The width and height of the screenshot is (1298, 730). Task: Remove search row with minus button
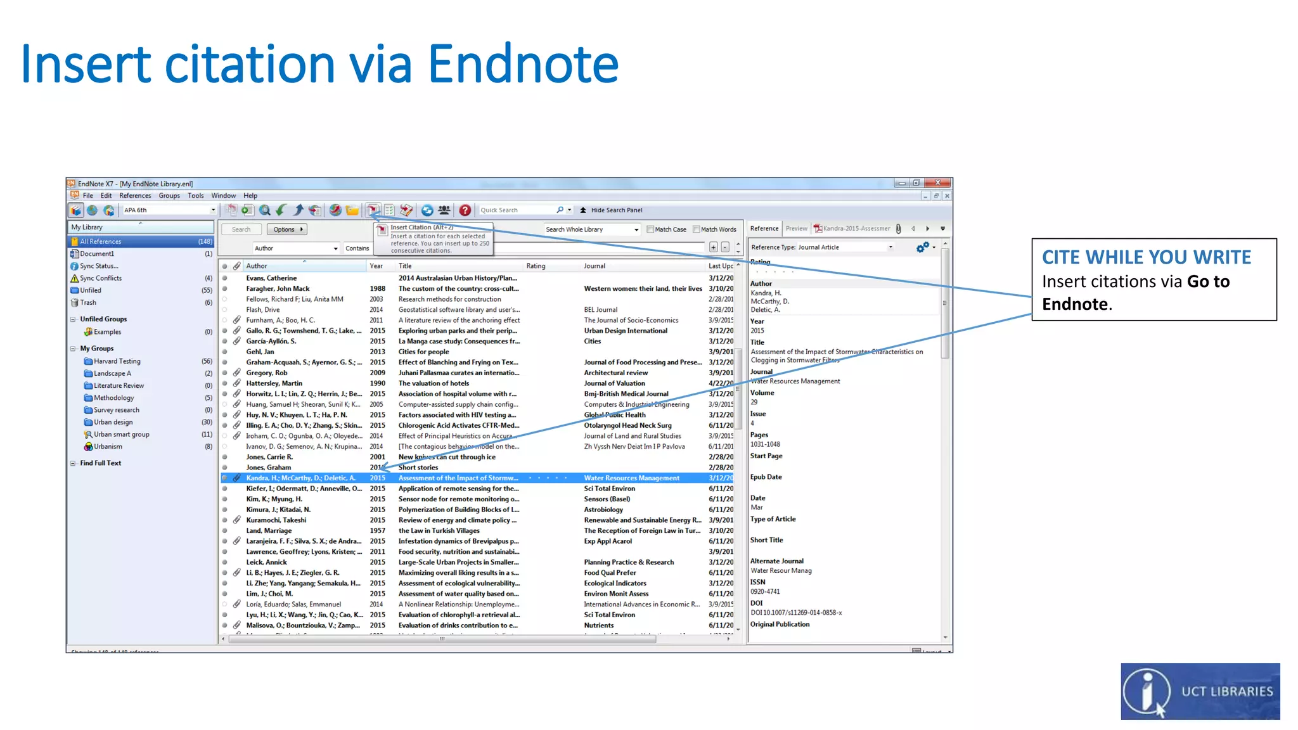[725, 248]
